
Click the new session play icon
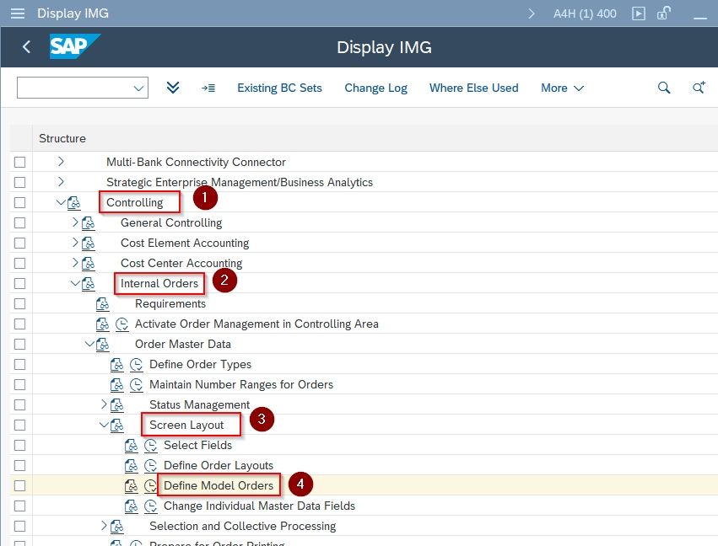[639, 13]
